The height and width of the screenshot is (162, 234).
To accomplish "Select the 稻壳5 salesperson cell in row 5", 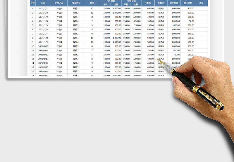I will [x=161, y=25].
